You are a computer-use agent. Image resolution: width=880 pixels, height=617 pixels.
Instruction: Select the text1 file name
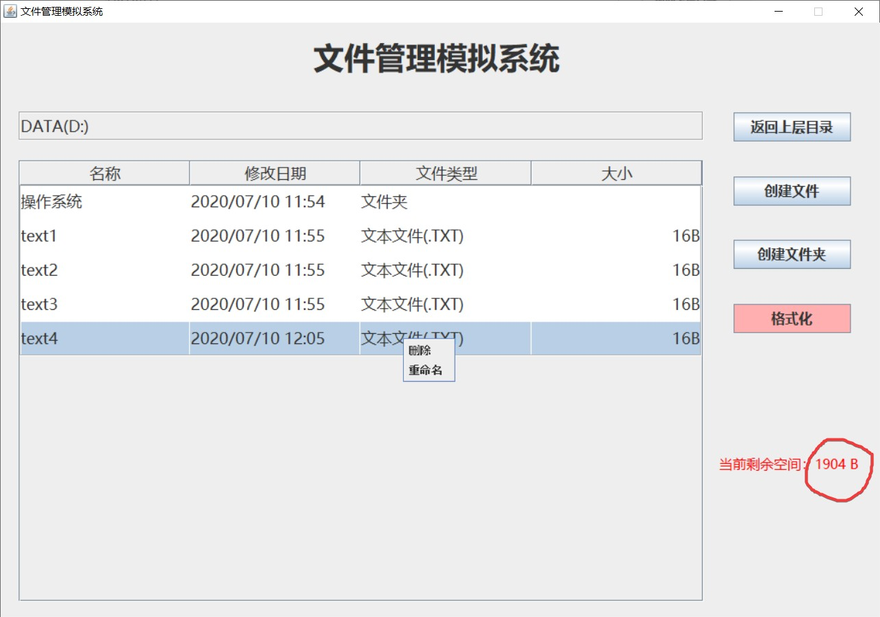tap(39, 236)
